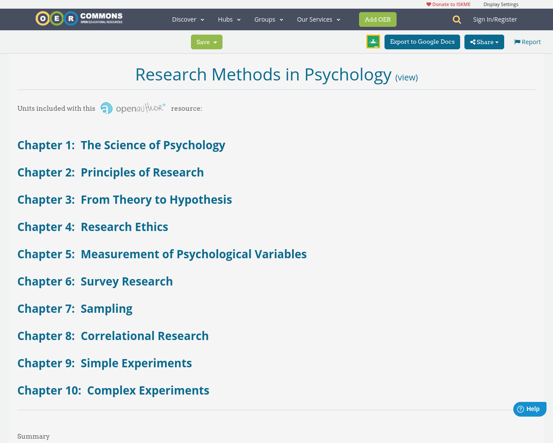
Task: Open Sign In/Register
Action: point(495,19)
